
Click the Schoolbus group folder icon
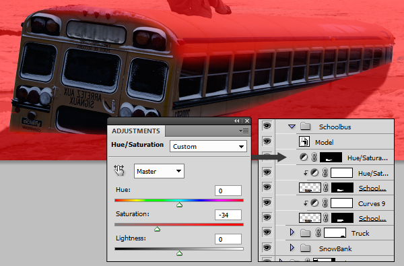pos(305,127)
